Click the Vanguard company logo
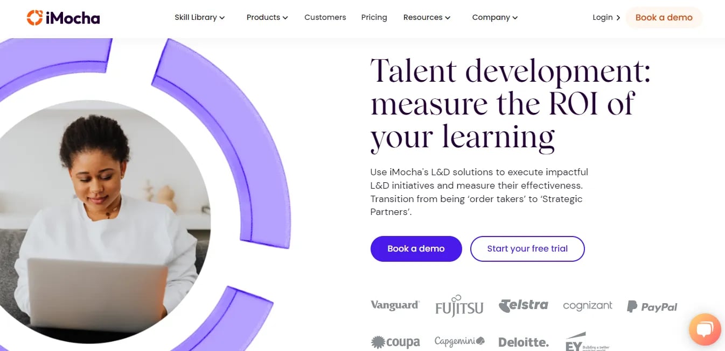 tap(395, 305)
